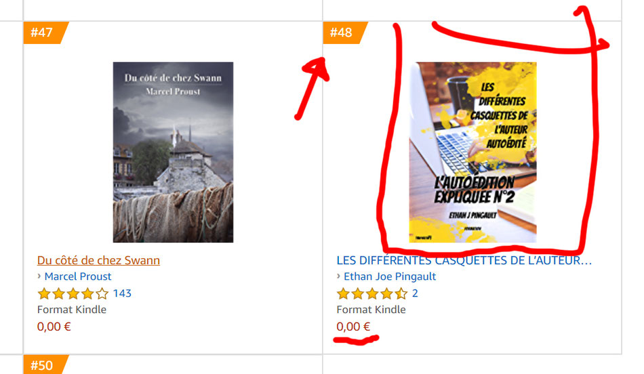
Task: Open the L'autoédition expliquée N°2 cover image
Action: coord(472,152)
